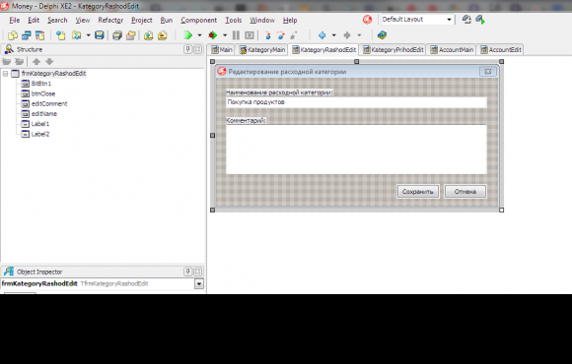Screen dimensions: 572x364
Task: Click the green Run button in toolbar
Action: [x=188, y=35]
